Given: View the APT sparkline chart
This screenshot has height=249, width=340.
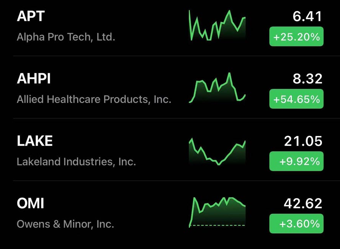Looking at the screenshot, I should click(x=217, y=25).
